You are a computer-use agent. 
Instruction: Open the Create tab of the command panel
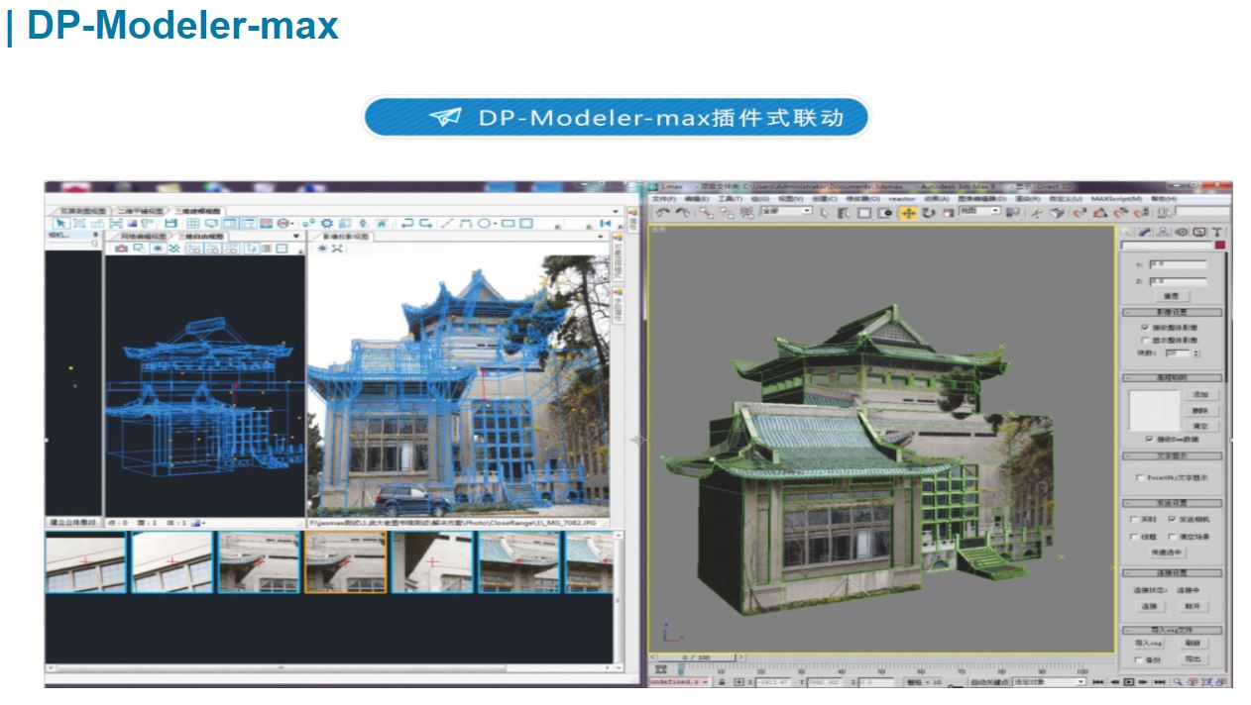tap(1129, 232)
